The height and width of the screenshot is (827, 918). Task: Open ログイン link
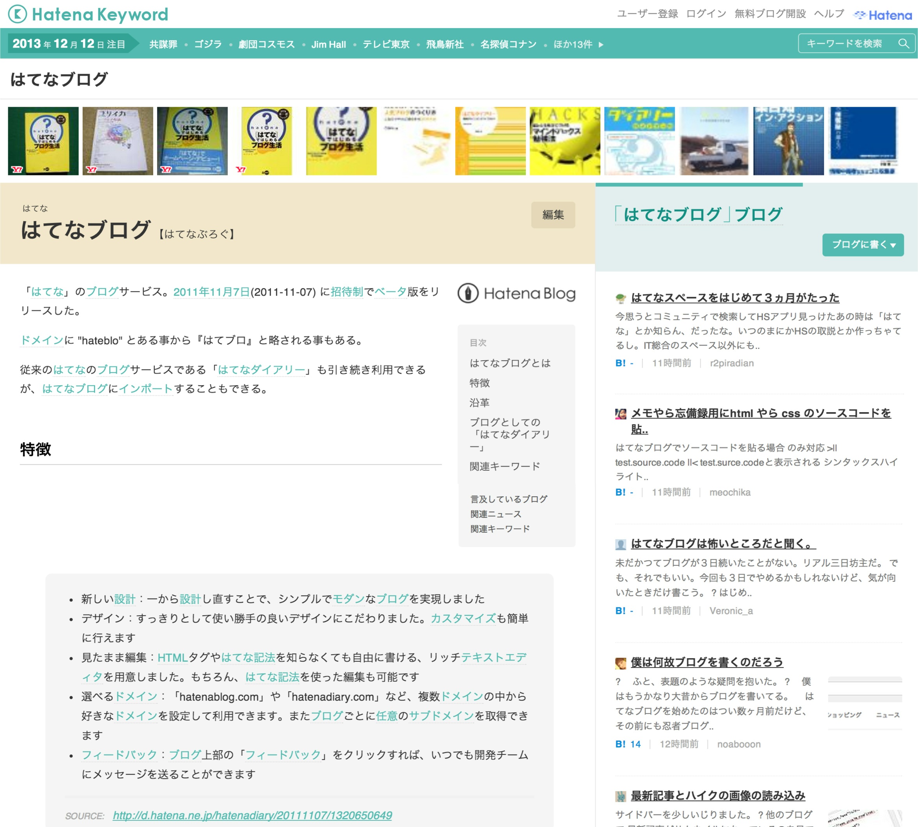point(706,14)
